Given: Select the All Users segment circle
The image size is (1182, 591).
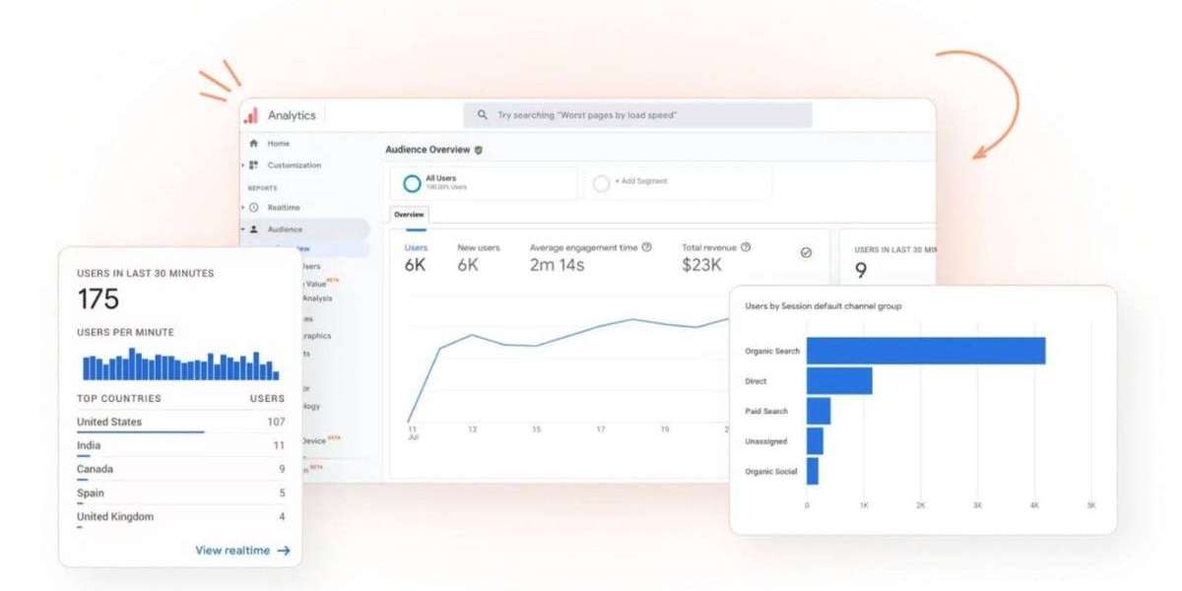Looking at the screenshot, I should click(x=412, y=183).
